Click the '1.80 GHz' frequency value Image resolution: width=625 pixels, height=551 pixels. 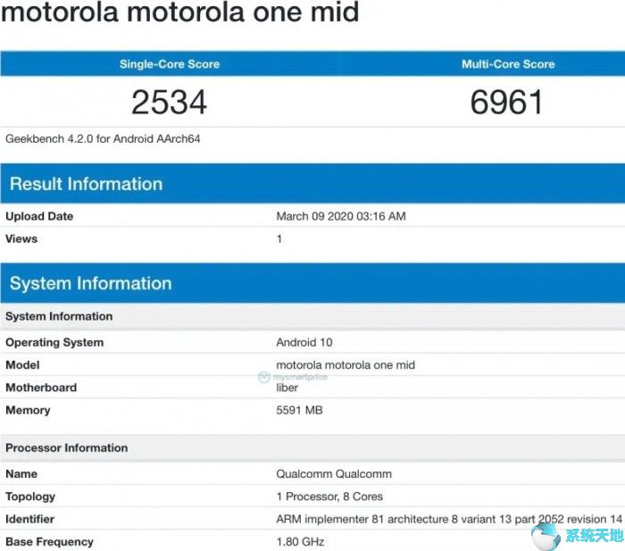300,542
